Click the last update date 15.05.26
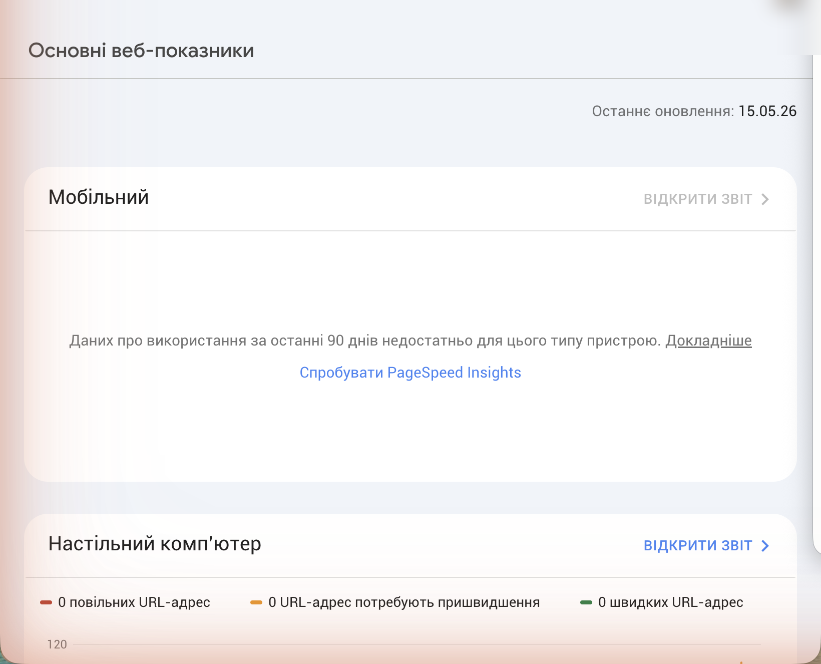This screenshot has height=664, width=821. point(767,111)
